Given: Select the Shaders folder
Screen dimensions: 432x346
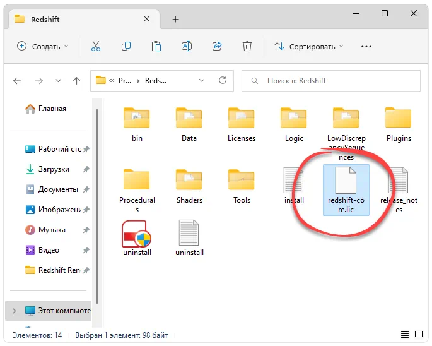Looking at the screenshot, I should point(189,186).
